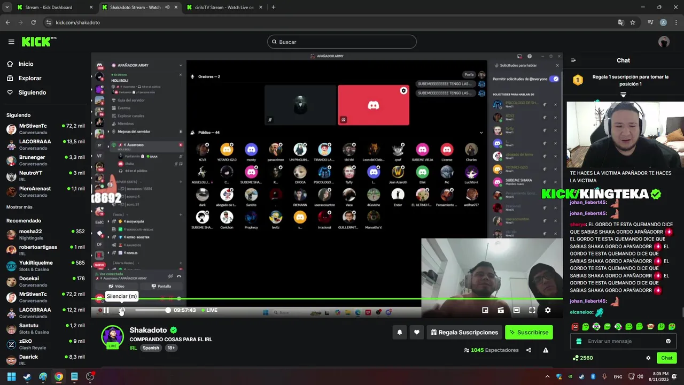Jump to LIVE indicator in player
This screenshot has width=684, height=385.
point(209,310)
